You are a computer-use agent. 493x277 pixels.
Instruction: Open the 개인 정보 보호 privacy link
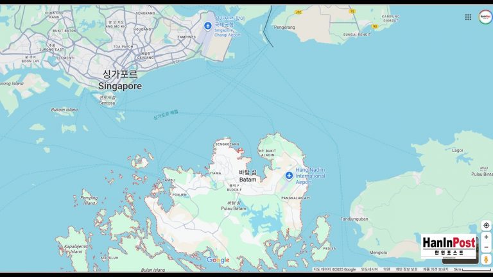coord(406,269)
